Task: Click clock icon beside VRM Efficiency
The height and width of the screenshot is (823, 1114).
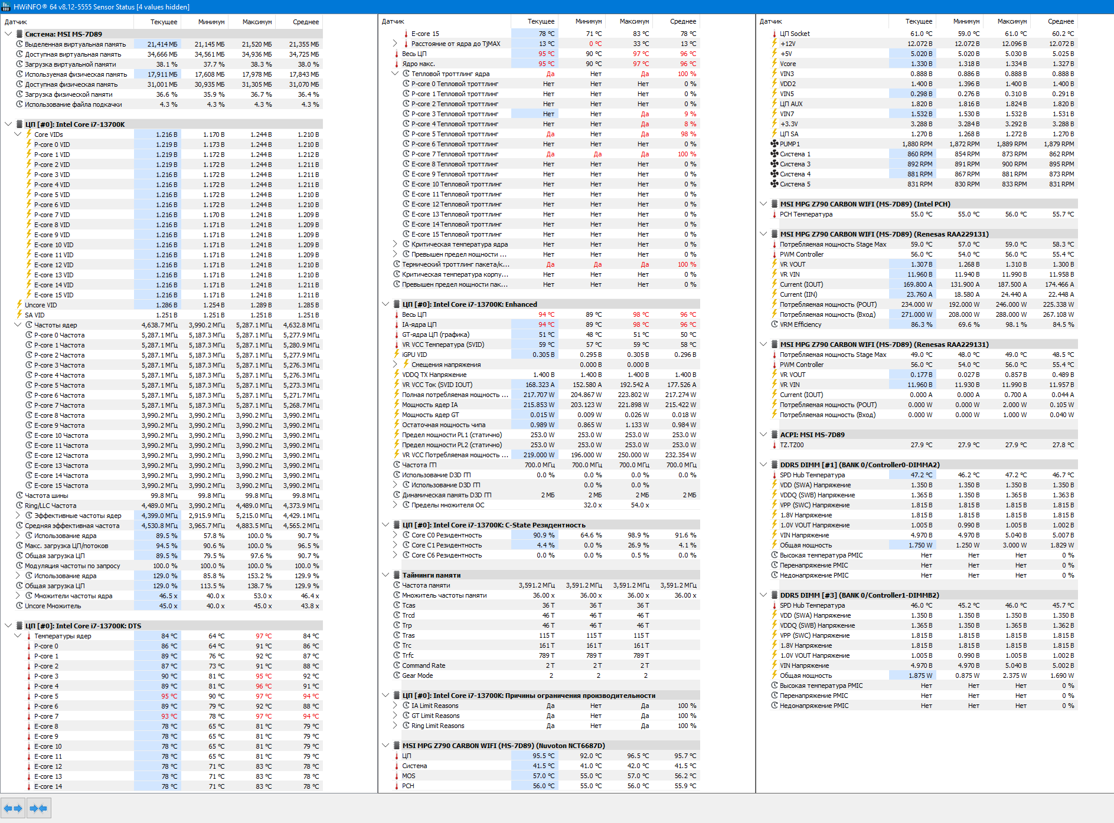Action: point(775,324)
